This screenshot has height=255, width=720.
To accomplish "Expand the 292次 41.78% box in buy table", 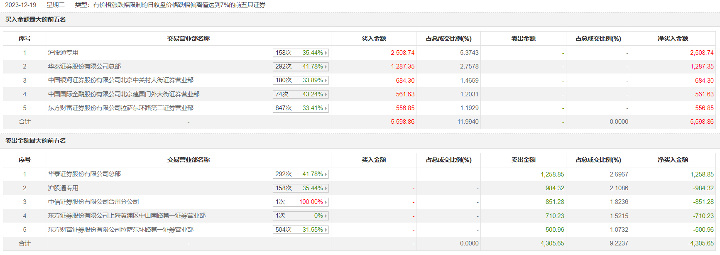I will tap(301, 66).
